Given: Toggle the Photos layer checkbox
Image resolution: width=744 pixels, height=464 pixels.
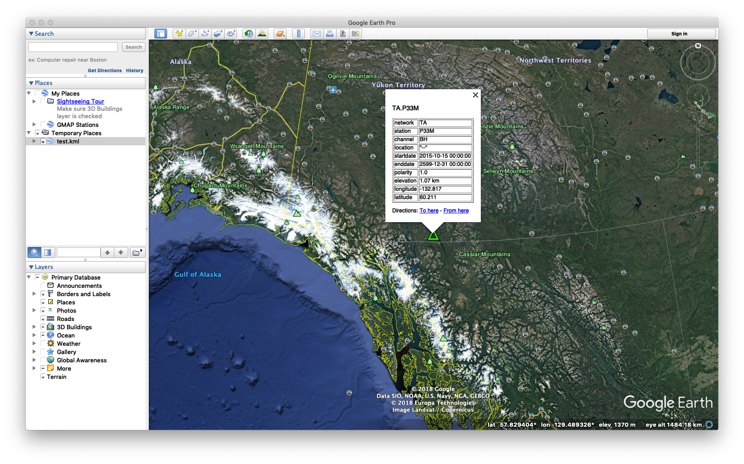Looking at the screenshot, I should pos(43,310).
